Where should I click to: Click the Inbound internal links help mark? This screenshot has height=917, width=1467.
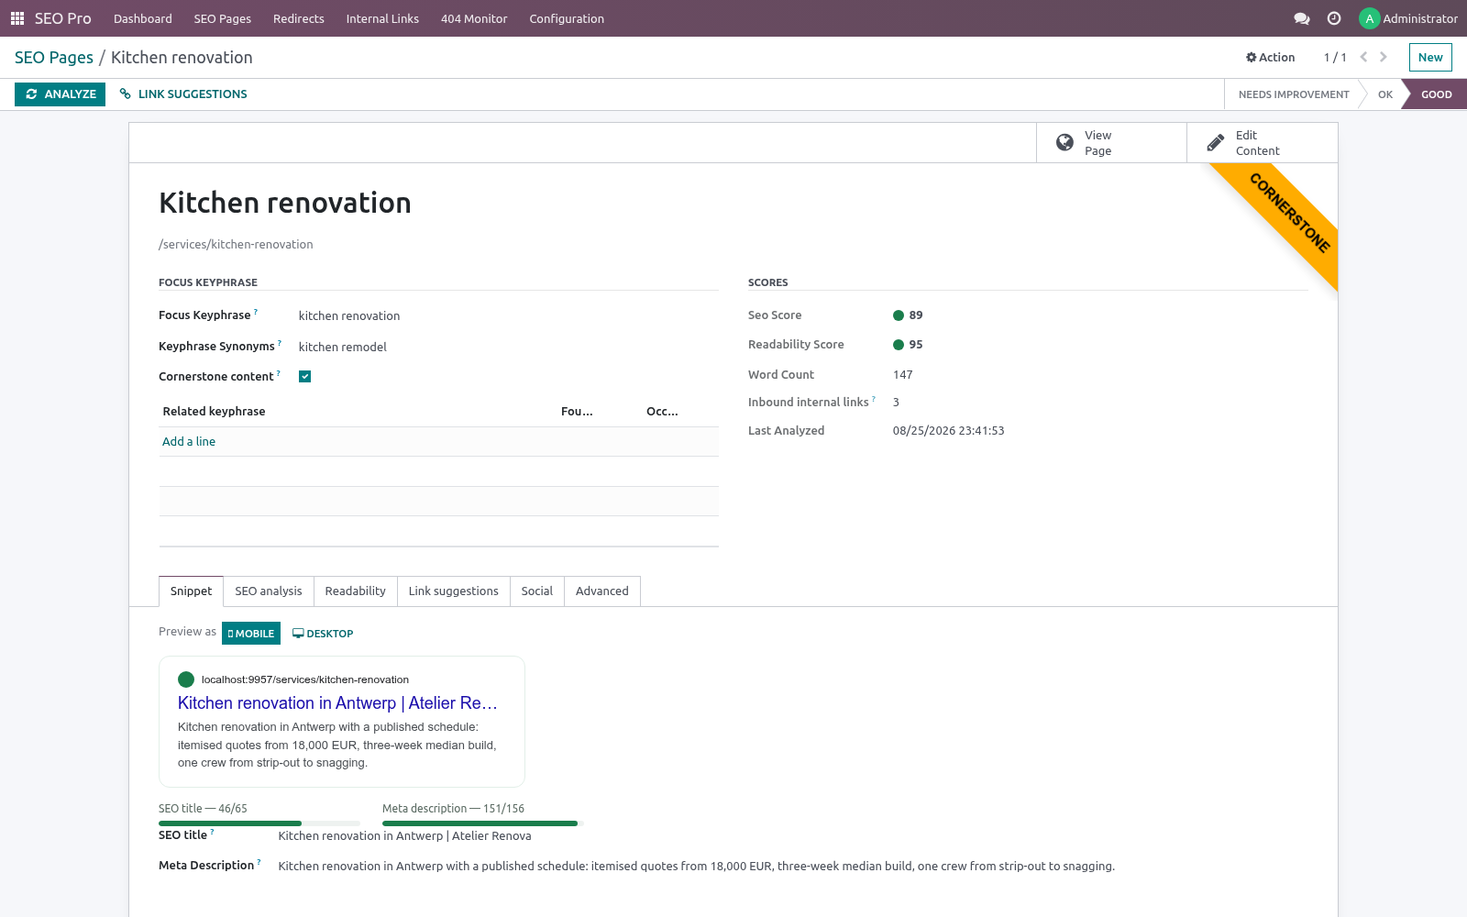pos(874,399)
